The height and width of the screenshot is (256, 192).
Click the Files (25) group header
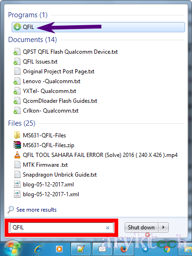pyautogui.click(x=21, y=123)
